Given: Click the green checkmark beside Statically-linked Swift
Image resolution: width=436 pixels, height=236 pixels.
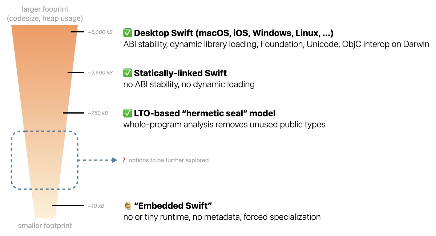Looking at the screenshot, I should 128,73.
